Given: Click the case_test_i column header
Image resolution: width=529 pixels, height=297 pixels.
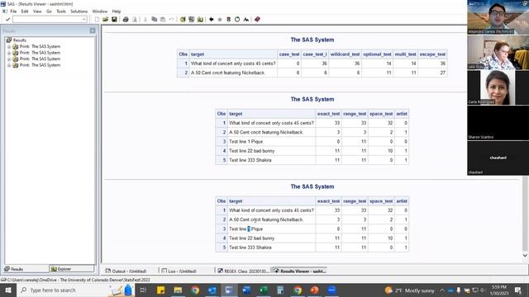Looking at the screenshot, I should click(315, 54).
